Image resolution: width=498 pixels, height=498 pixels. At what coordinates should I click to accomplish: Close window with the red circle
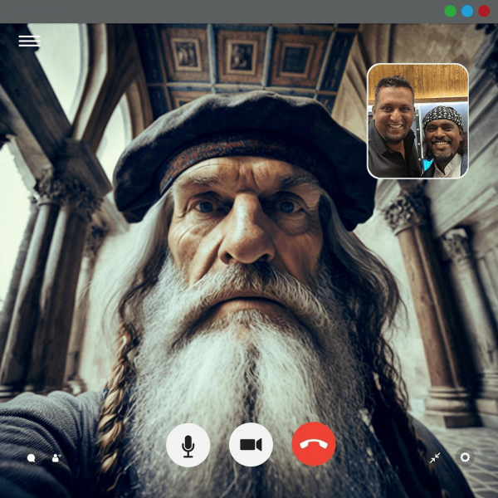[x=484, y=11]
